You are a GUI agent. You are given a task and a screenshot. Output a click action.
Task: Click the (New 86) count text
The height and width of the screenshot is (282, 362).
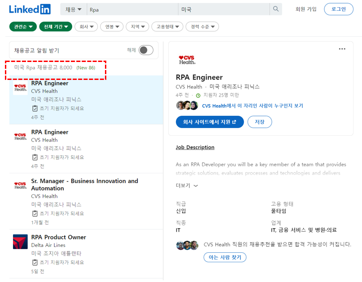86,68
